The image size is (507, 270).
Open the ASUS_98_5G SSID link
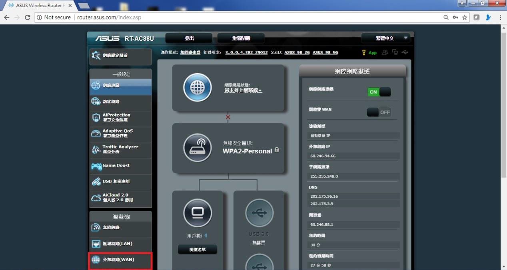(325, 52)
